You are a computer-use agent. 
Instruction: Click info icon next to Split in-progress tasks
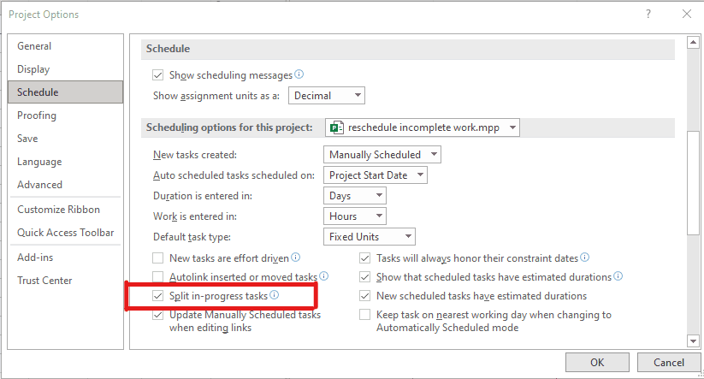point(275,295)
